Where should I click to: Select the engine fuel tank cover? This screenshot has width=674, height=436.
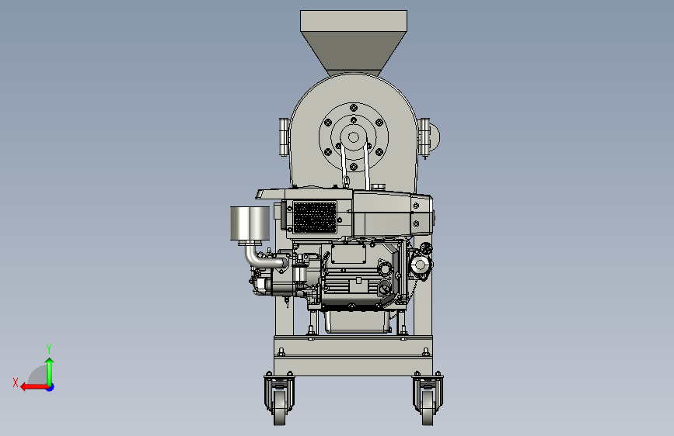(392, 213)
